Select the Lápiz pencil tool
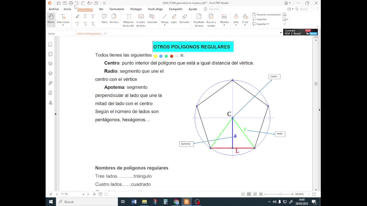Viewport: 367px width, 206px height. tap(174, 19)
